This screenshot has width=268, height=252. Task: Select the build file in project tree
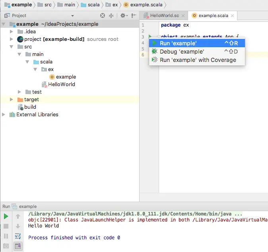(30, 107)
